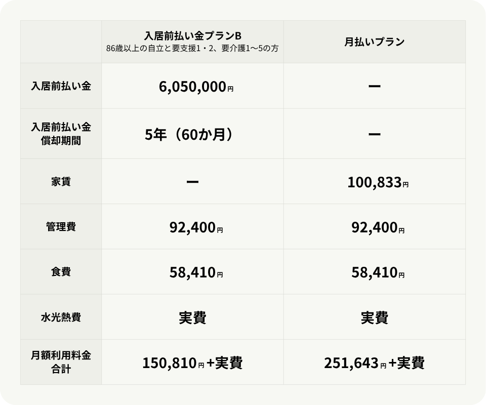
Task: Click the 入居前払い金償却期間 row label
Action: point(61,134)
